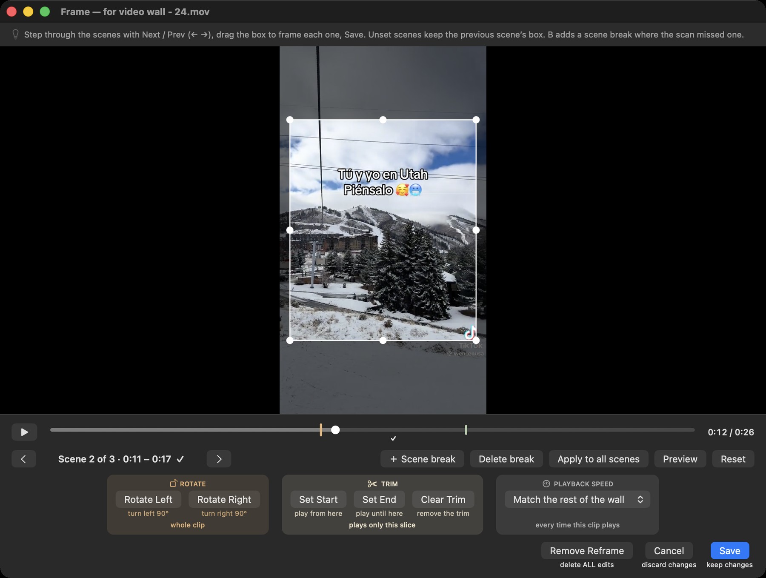Viewport: 766px width, 578px height.
Task: Click the bottom-right crop handle
Action: point(476,341)
